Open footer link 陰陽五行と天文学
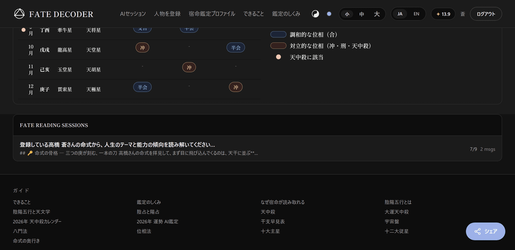Viewport: 515px width, 250px height. tap(31, 212)
